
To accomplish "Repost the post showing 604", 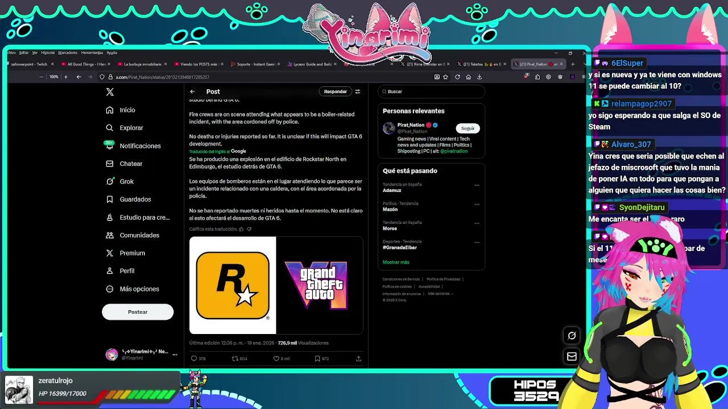I will 239,359.
